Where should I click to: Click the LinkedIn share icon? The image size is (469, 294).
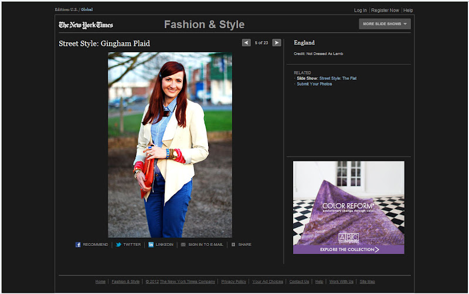[x=151, y=245]
